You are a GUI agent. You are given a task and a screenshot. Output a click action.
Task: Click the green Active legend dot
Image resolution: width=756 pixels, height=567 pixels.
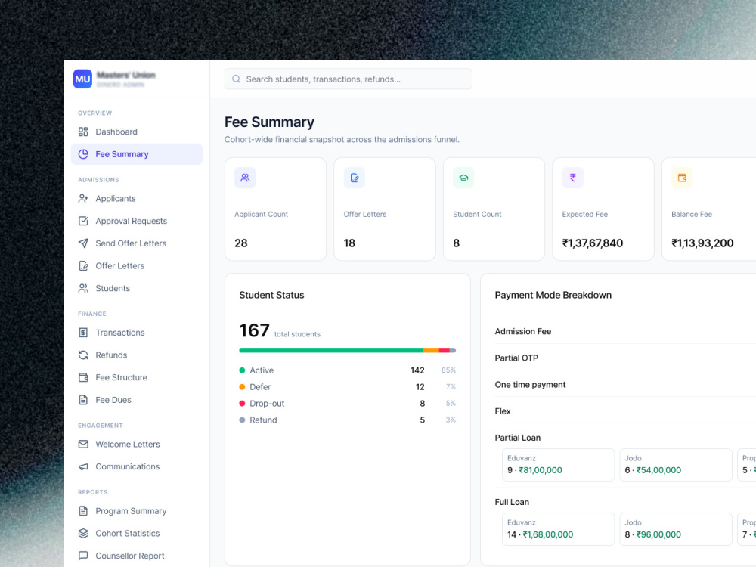click(242, 370)
